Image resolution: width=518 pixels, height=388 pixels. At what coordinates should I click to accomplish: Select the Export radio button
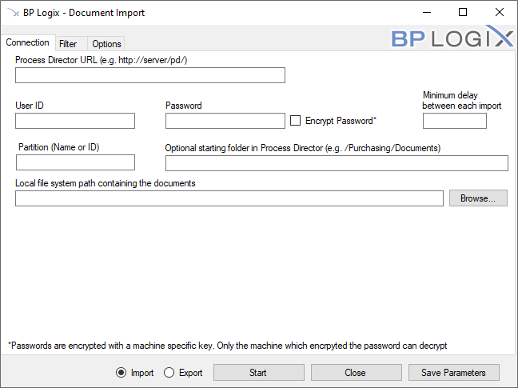(169, 373)
